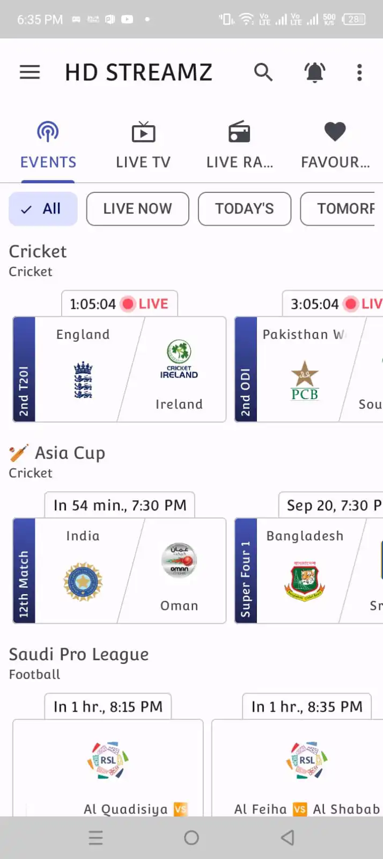This screenshot has height=859, width=383.
Task: Switch to the Live TV tab
Action: (143, 146)
